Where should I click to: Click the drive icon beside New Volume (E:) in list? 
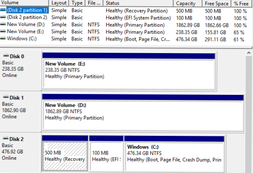tap(3, 31)
